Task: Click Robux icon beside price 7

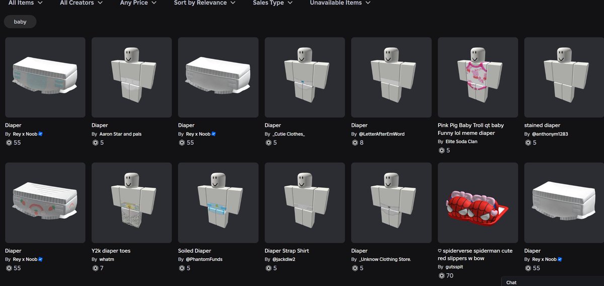Action: click(95, 268)
